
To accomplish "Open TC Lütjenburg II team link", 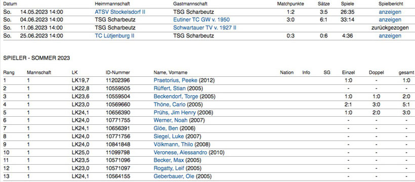I will (114, 36).
